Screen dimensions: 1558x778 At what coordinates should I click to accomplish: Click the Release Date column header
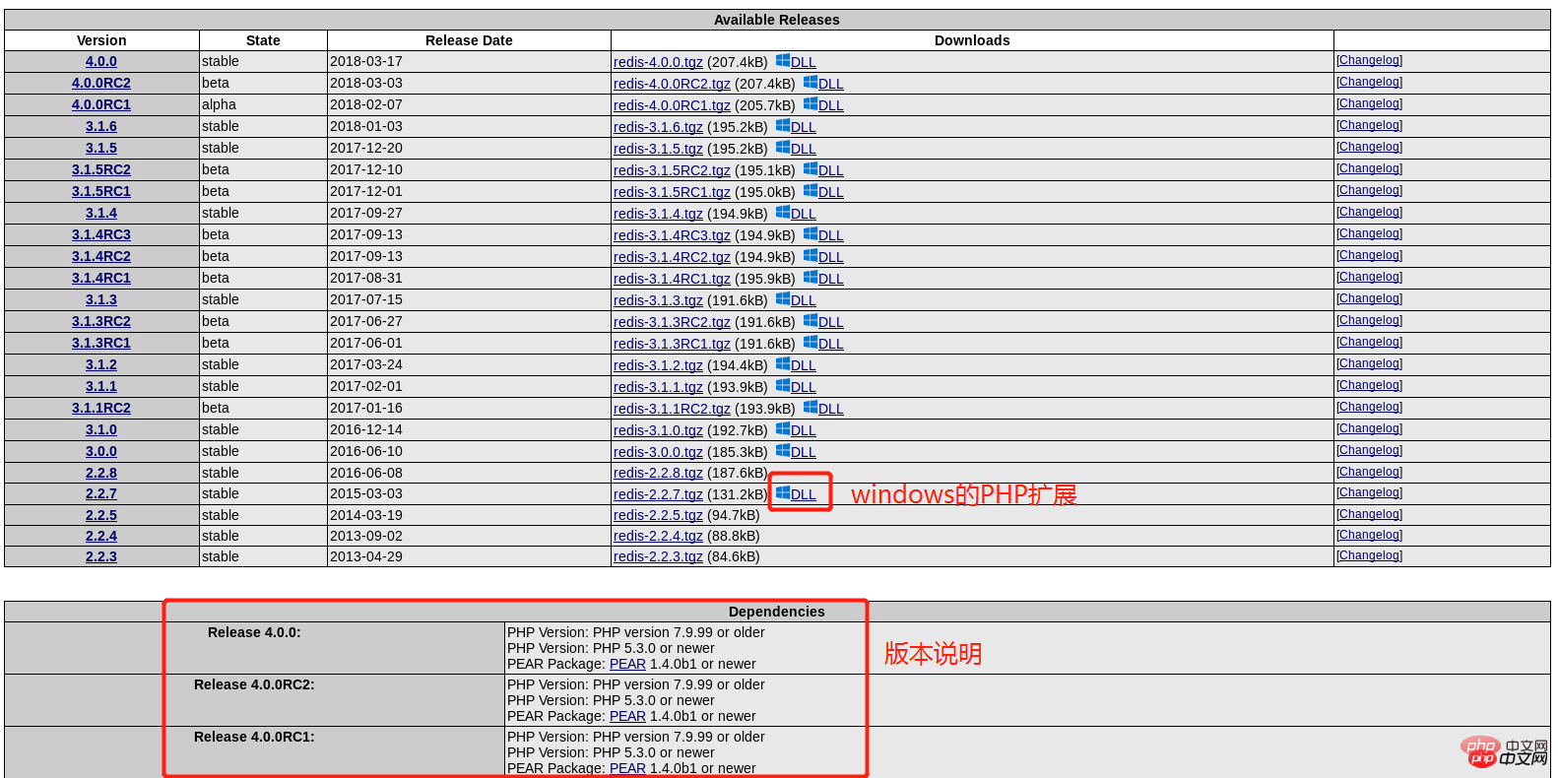(469, 40)
